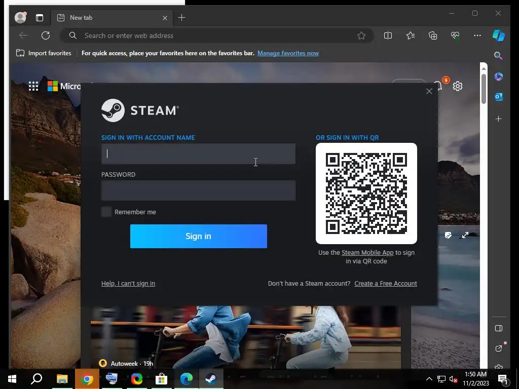The width and height of the screenshot is (519, 389).
Task: Open the Favorites list icon
Action: (x=411, y=35)
